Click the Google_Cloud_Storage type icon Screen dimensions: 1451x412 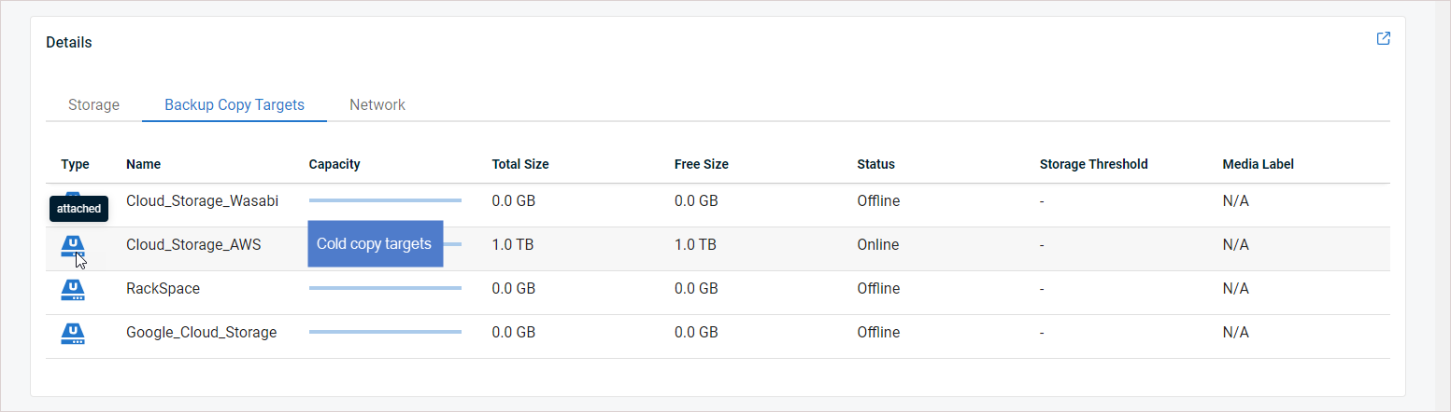pyautogui.click(x=73, y=334)
